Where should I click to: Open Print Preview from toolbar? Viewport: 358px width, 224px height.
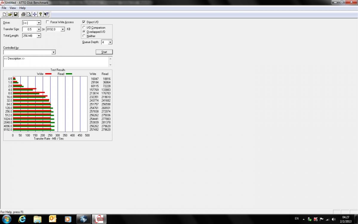click(x=29, y=14)
